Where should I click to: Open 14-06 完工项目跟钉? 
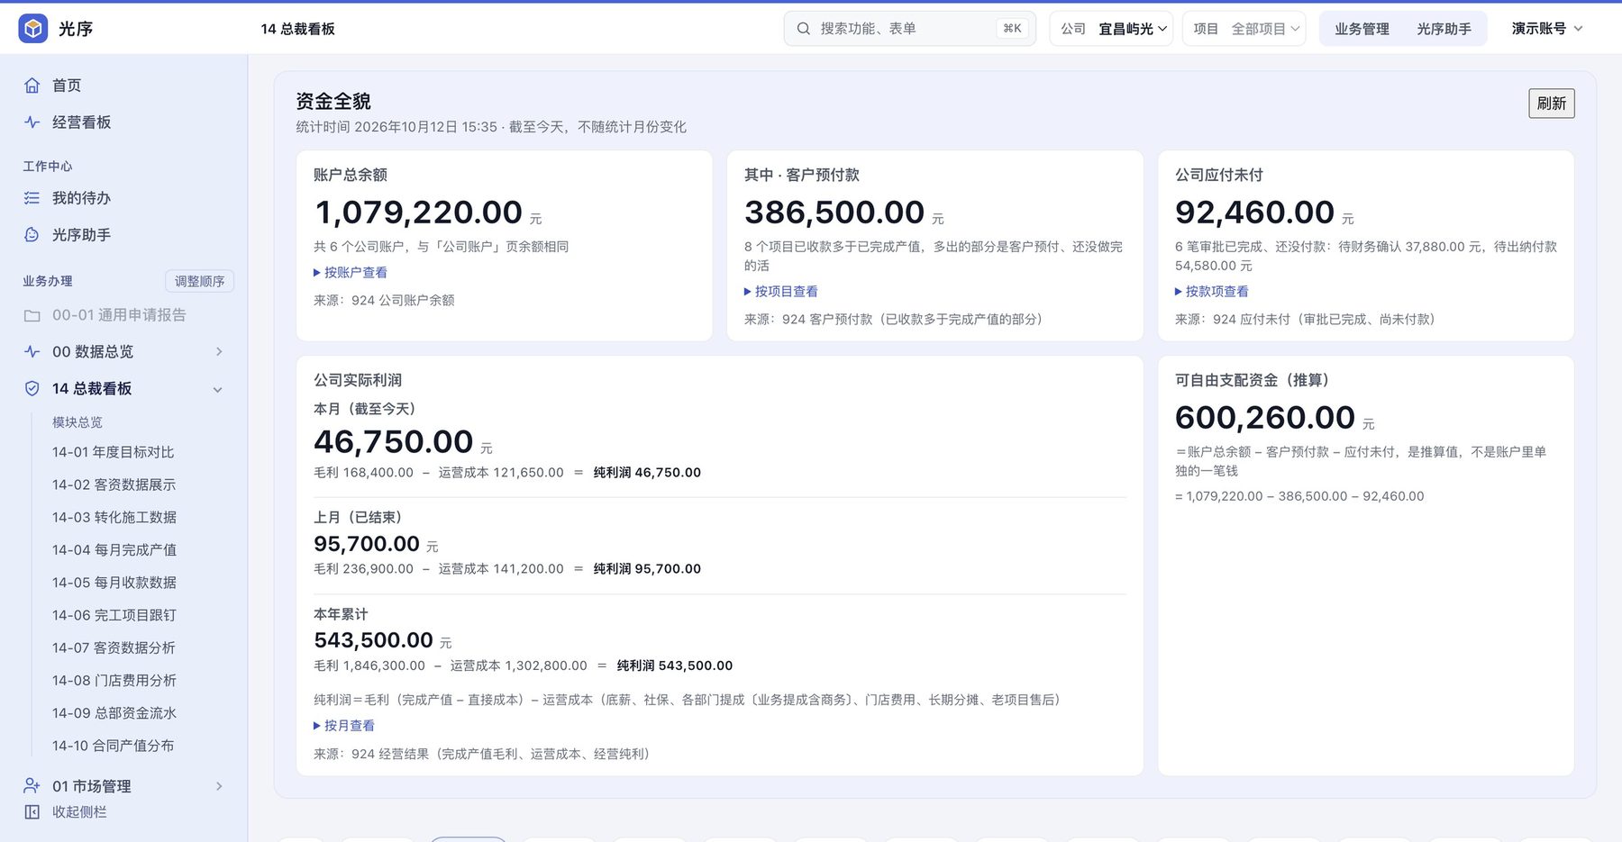[x=114, y=615]
